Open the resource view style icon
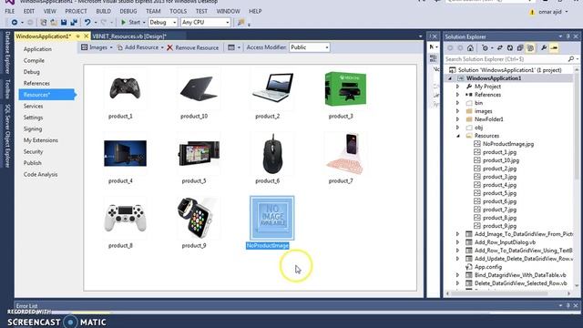The height and width of the screenshot is (328, 583). [231, 47]
